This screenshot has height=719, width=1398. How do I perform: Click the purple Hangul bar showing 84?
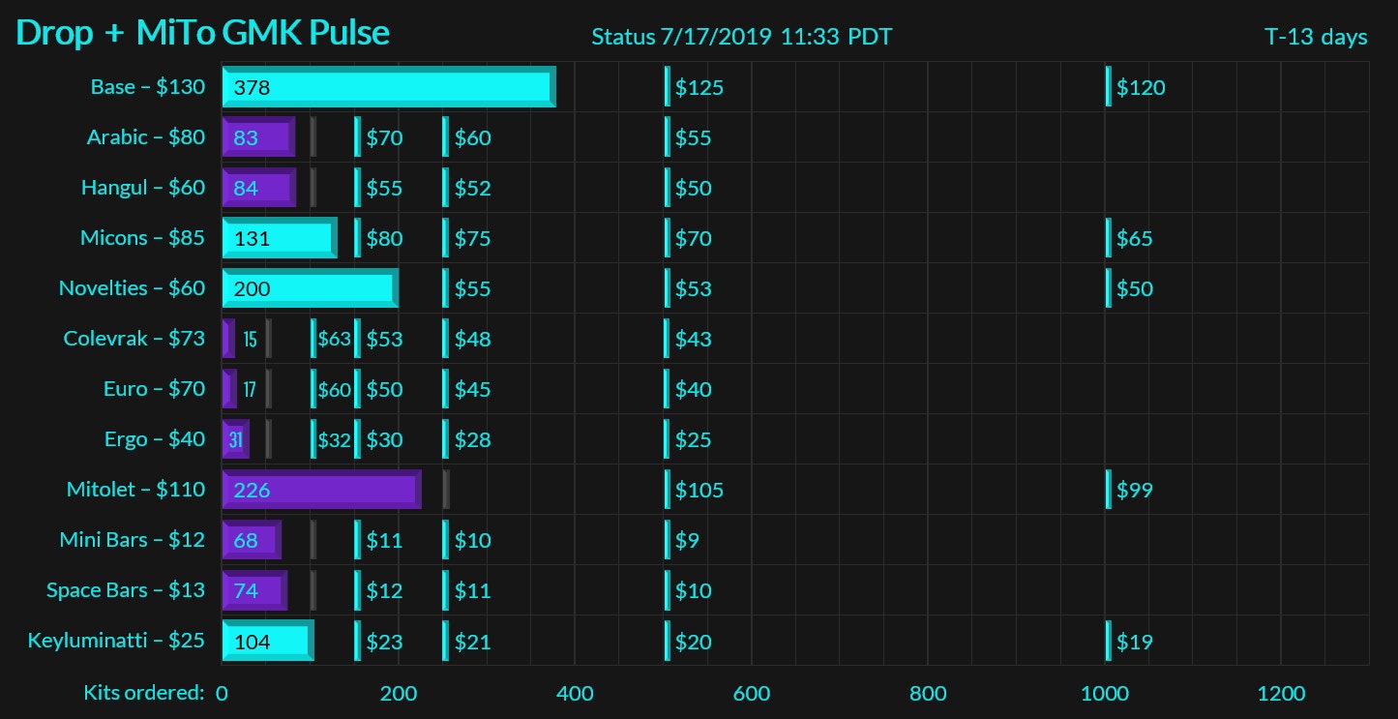[x=258, y=188]
